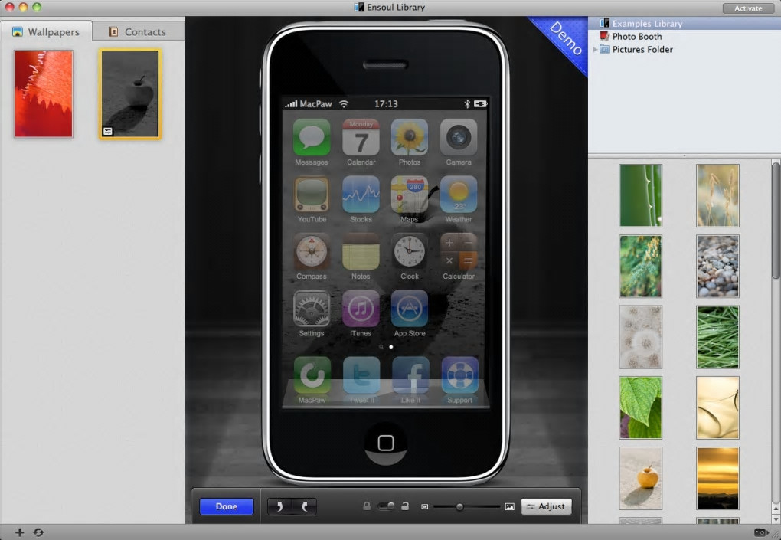Choose the cream swirl library image
The width and height of the screenshot is (781, 540).
[x=717, y=407]
